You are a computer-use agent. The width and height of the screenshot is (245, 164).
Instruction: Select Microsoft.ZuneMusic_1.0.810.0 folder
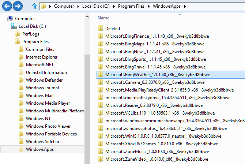157,151
